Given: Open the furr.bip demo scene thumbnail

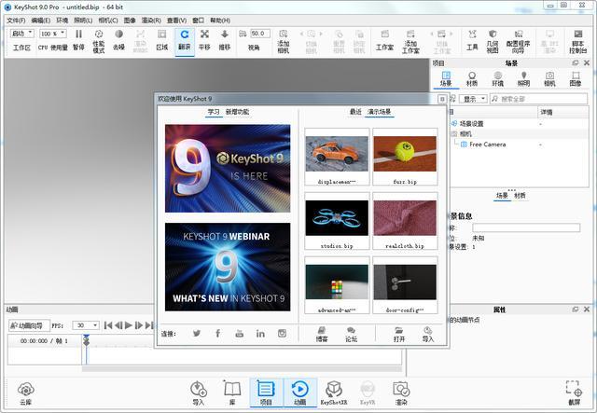Looking at the screenshot, I should (x=405, y=156).
